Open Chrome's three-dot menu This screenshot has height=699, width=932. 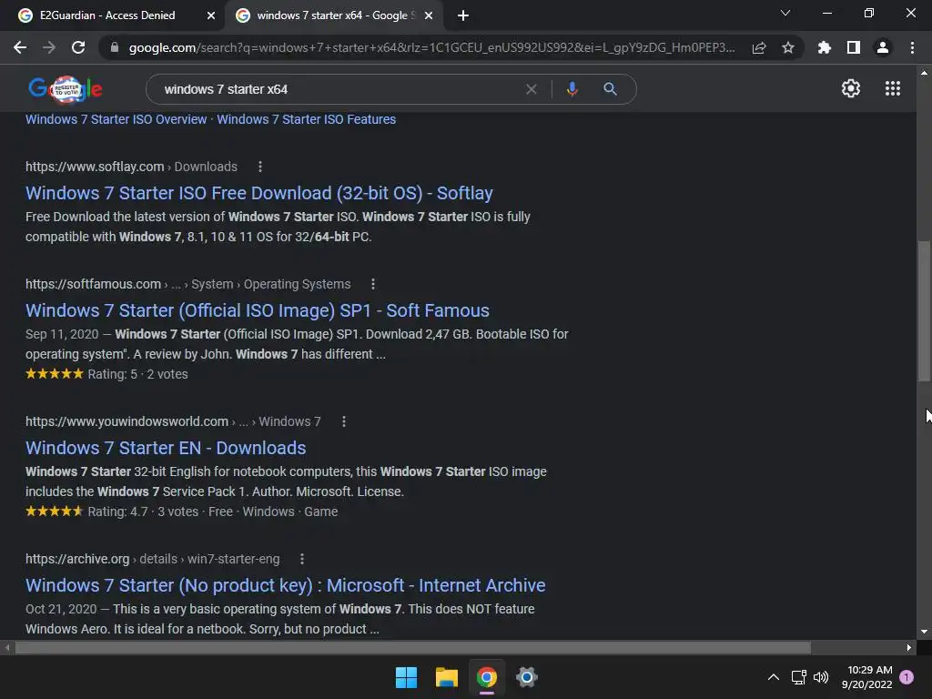coord(912,47)
